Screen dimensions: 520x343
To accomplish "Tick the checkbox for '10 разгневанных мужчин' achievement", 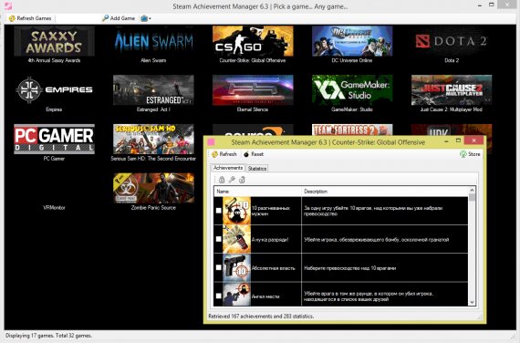I will (x=219, y=211).
